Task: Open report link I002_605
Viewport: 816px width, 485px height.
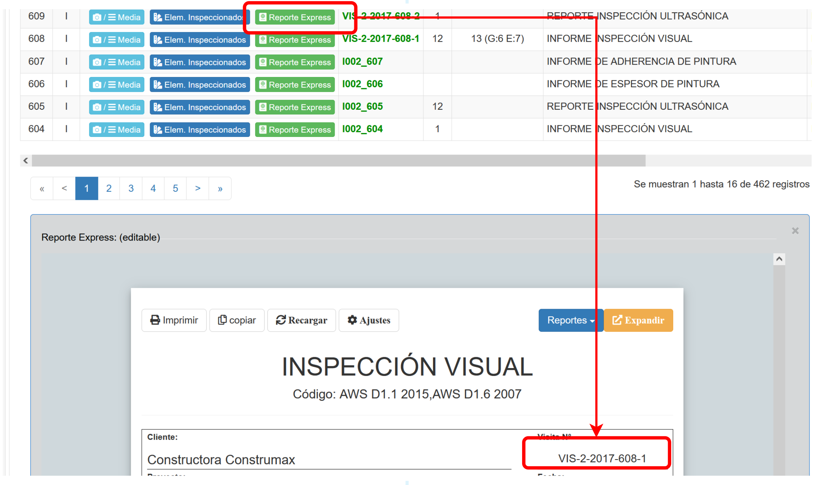Action: 362,106
